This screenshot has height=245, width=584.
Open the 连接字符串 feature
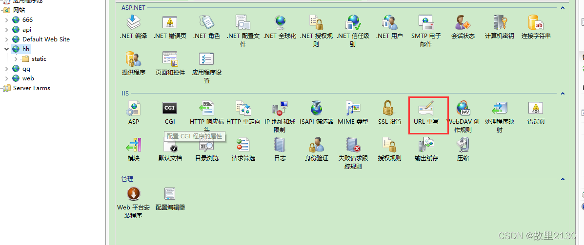coord(536,28)
